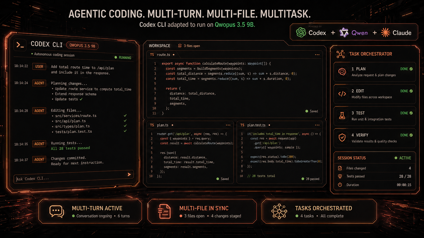This screenshot has height=238, width=424.
Task: Click the RUNNING status indicator
Action: point(123,57)
